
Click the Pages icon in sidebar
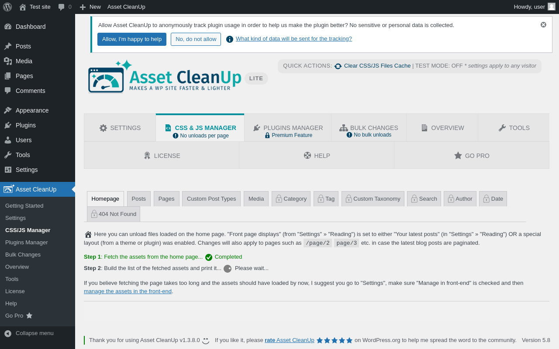click(x=8, y=76)
